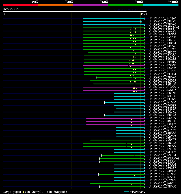Select label UniRef100_C0HHA8
This screenshot has width=181, height=194.
(x=162, y=171)
